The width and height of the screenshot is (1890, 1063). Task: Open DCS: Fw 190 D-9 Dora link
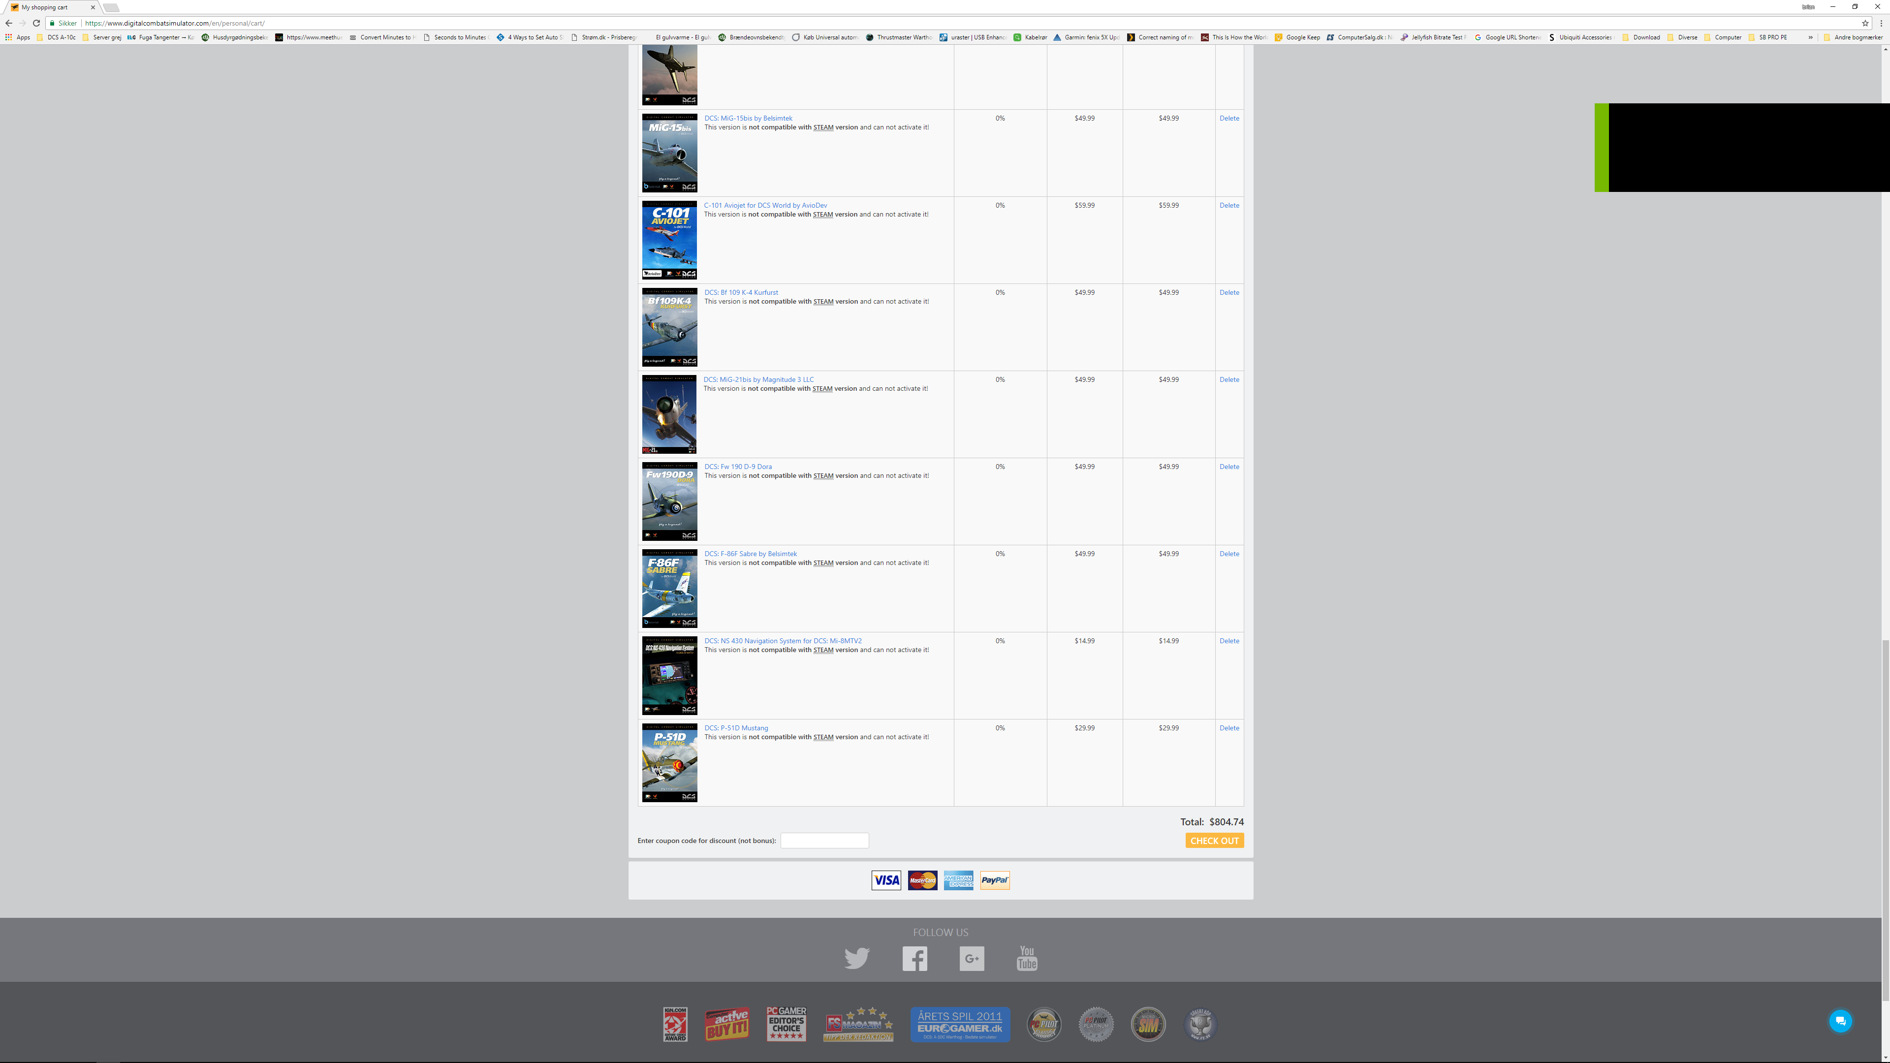click(x=737, y=467)
